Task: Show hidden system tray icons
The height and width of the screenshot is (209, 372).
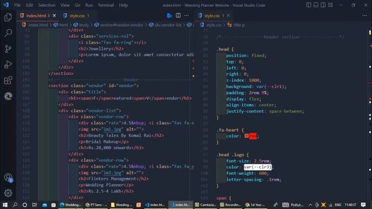Action: click(x=310, y=205)
